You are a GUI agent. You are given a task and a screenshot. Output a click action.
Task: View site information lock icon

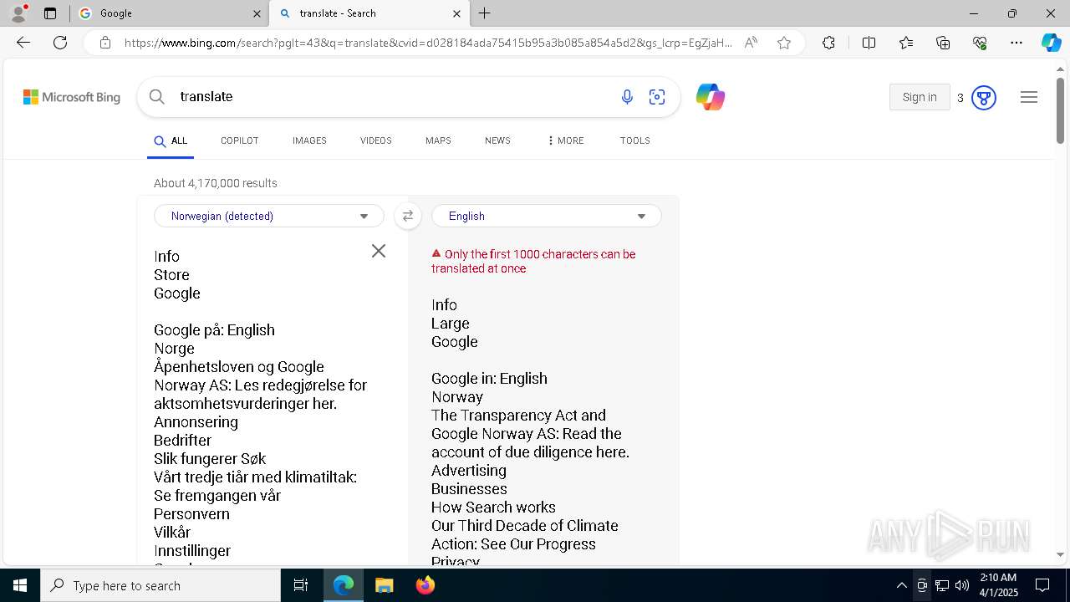(105, 43)
